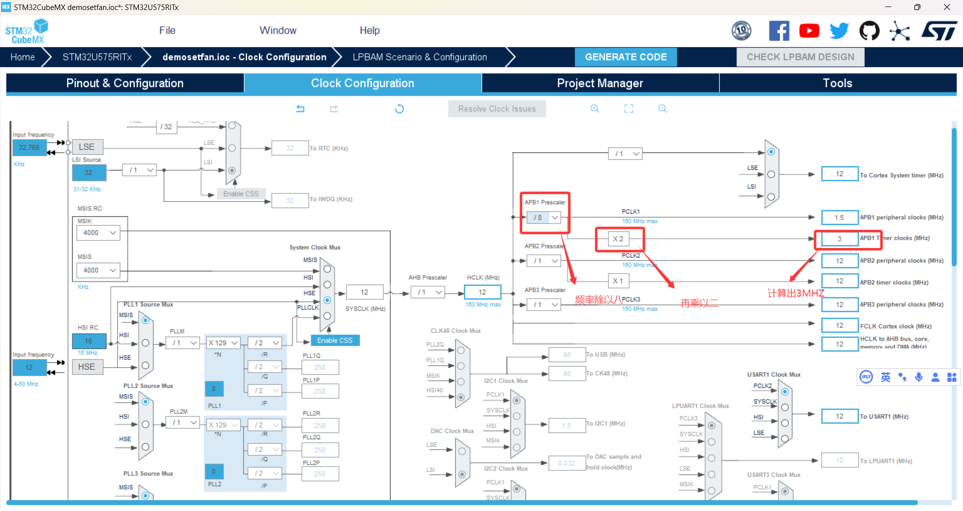
Task: Open the File menu
Action: [x=167, y=31]
